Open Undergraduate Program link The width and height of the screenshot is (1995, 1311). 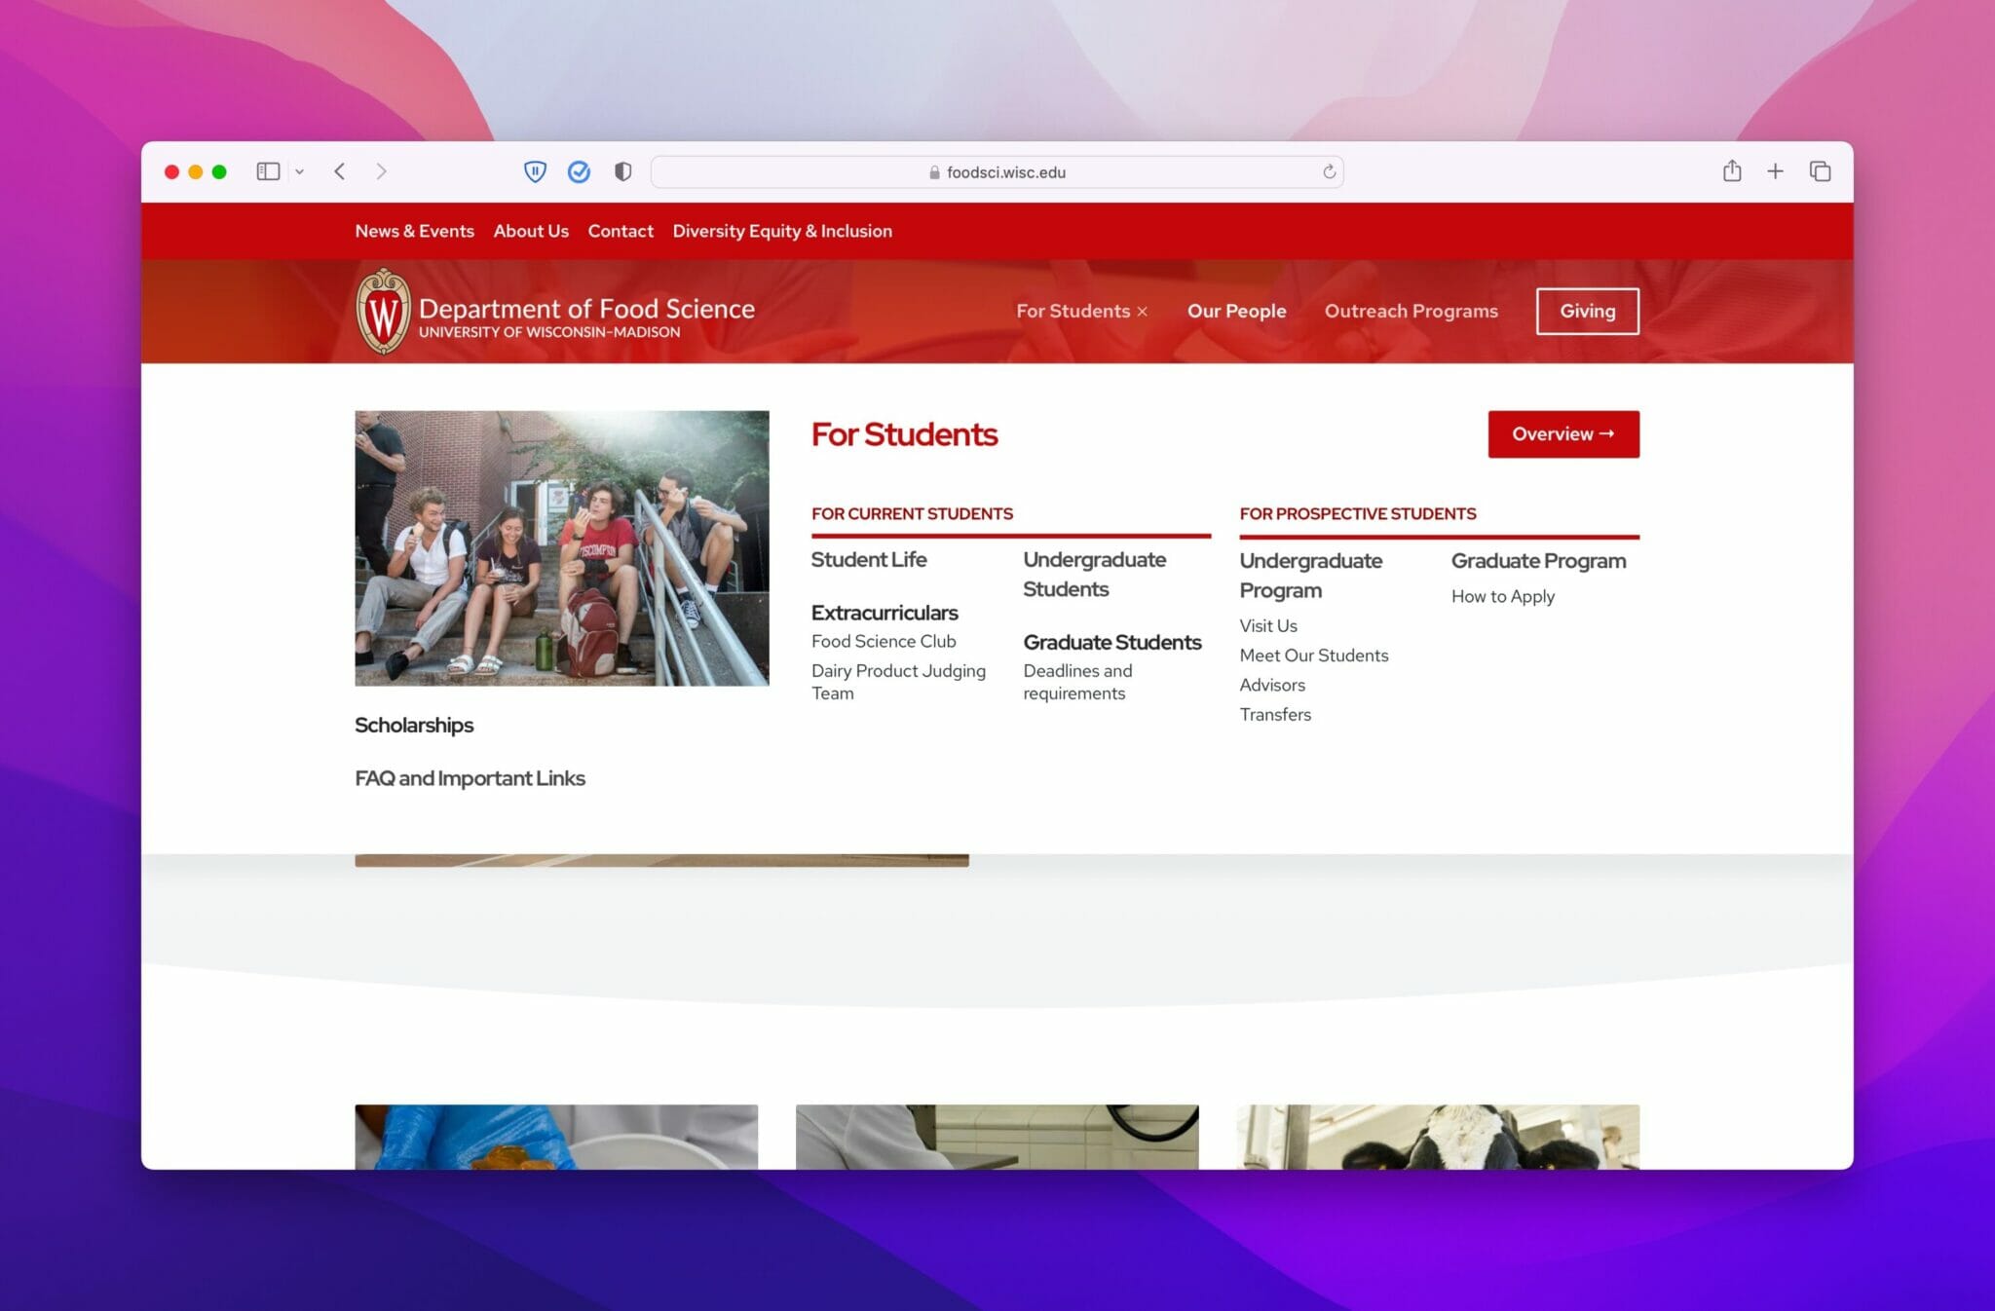pyautogui.click(x=1310, y=576)
